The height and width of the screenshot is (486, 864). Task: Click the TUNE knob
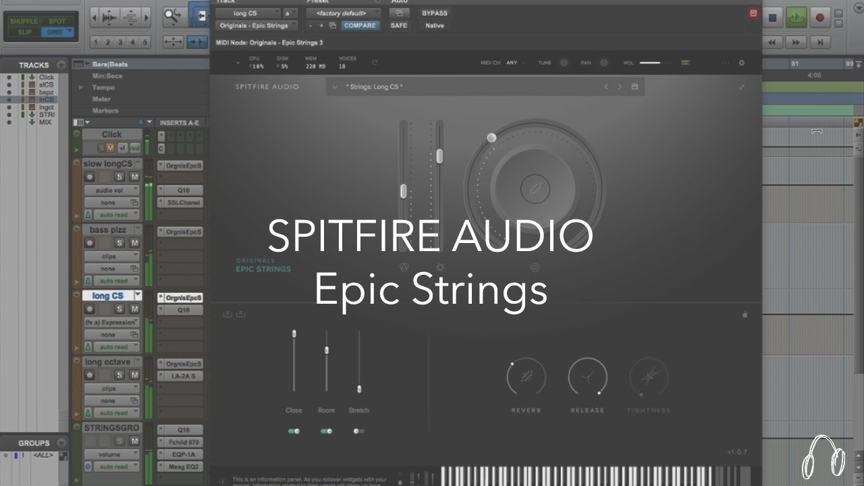click(563, 63)
